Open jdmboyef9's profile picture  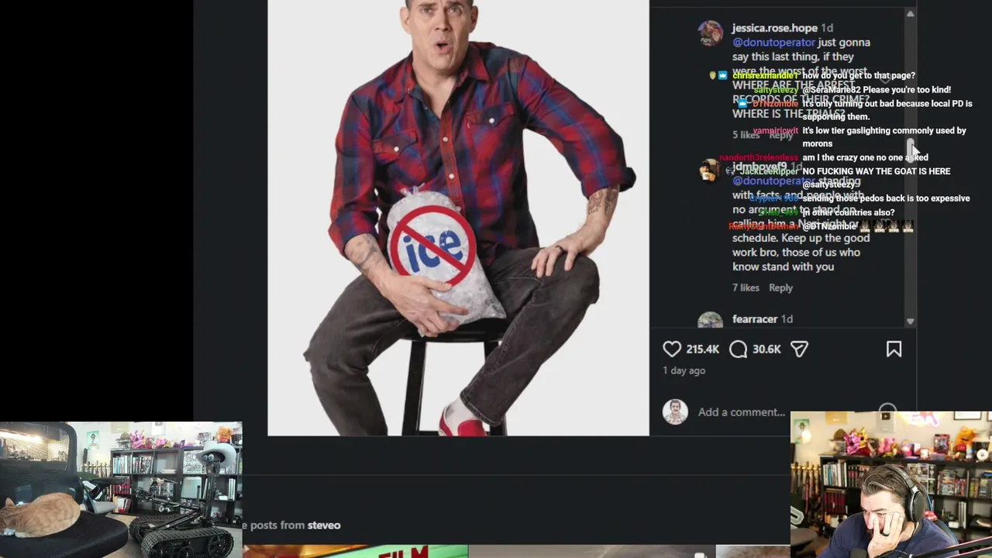[x=710, y=170]
